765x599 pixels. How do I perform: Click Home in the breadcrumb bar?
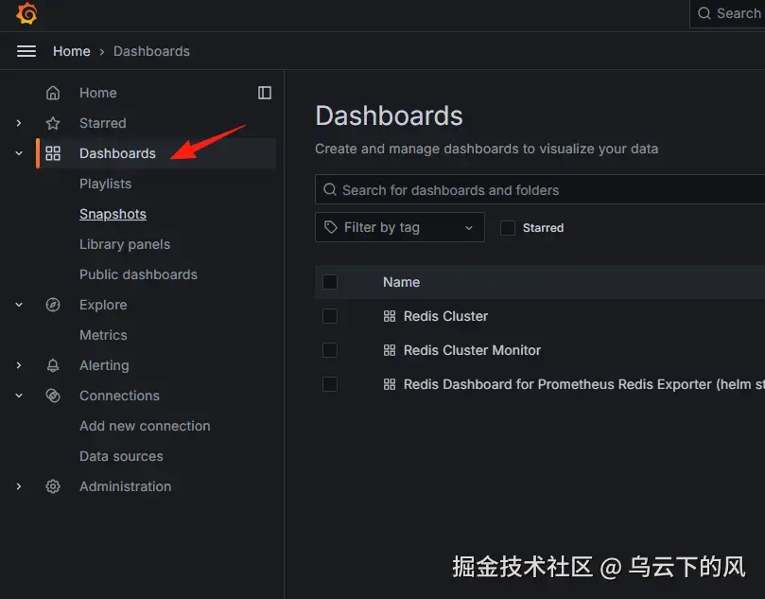72,50
